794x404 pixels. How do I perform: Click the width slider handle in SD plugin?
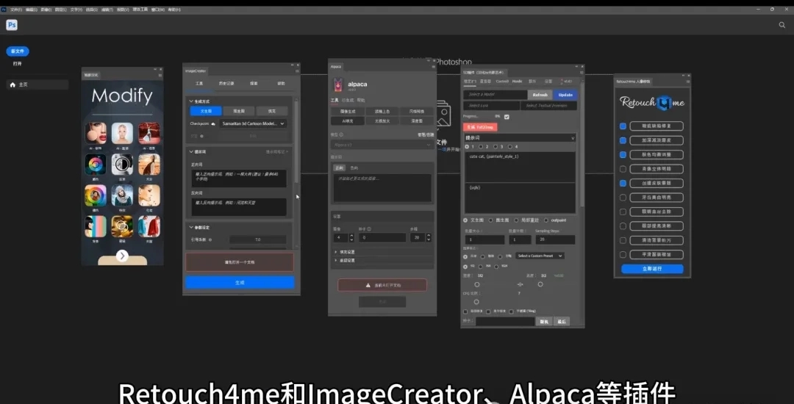[x=477, y=285]
